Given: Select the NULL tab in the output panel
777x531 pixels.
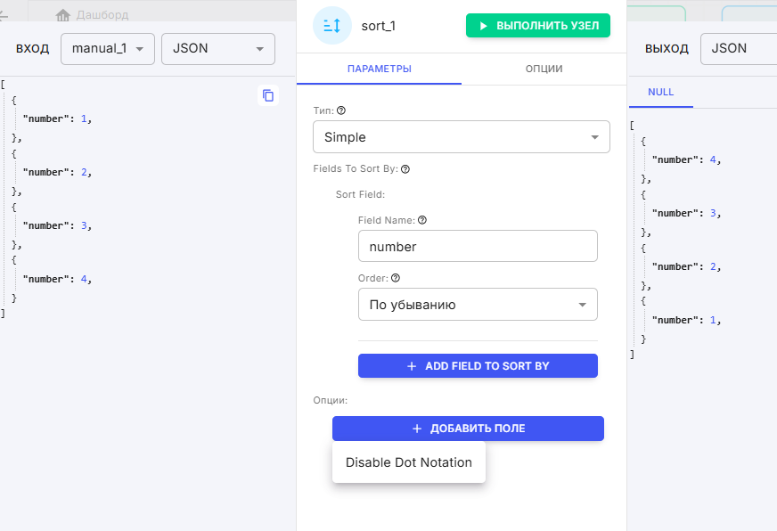Looking at the screenshot, I should [660, 92].
